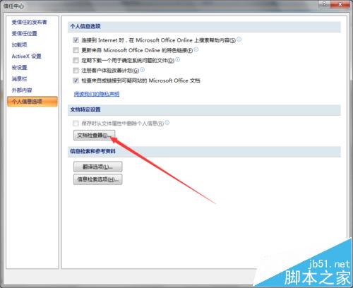Click info icon beside 客户体验改善计划 option
Viewport: 353px width, 288px height.
click(143, 70)
